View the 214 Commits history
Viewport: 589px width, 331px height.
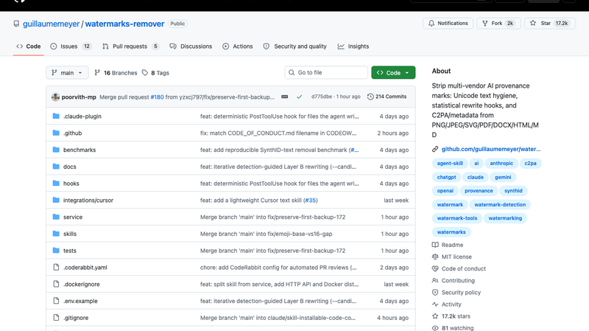(387, 97)
